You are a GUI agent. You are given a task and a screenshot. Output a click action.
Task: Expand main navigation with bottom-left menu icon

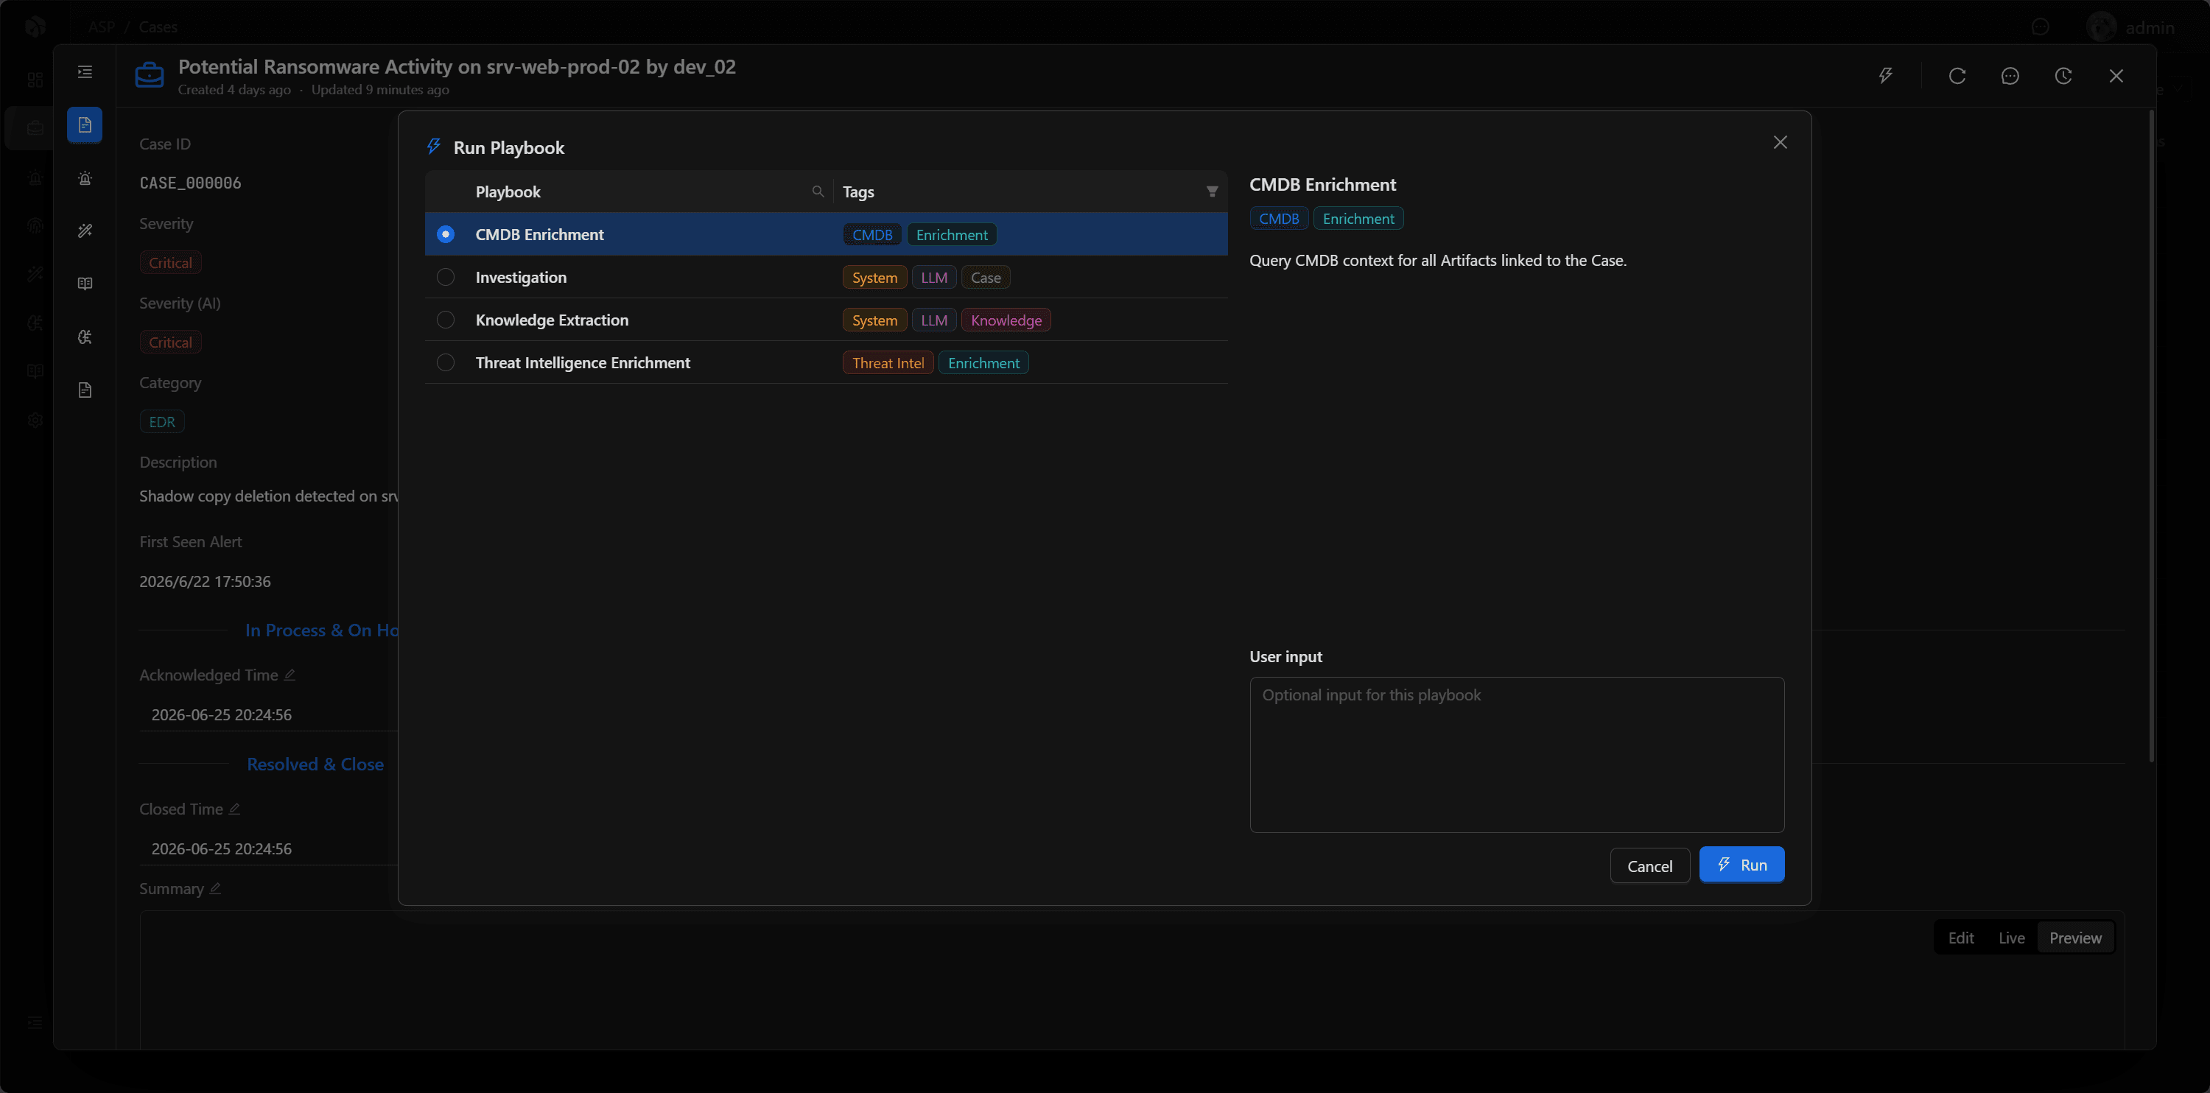coord(35,1022)
